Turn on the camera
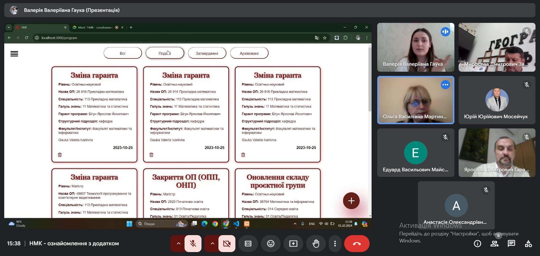The width and height of the screenshot is (540, 256). [227, 244]
